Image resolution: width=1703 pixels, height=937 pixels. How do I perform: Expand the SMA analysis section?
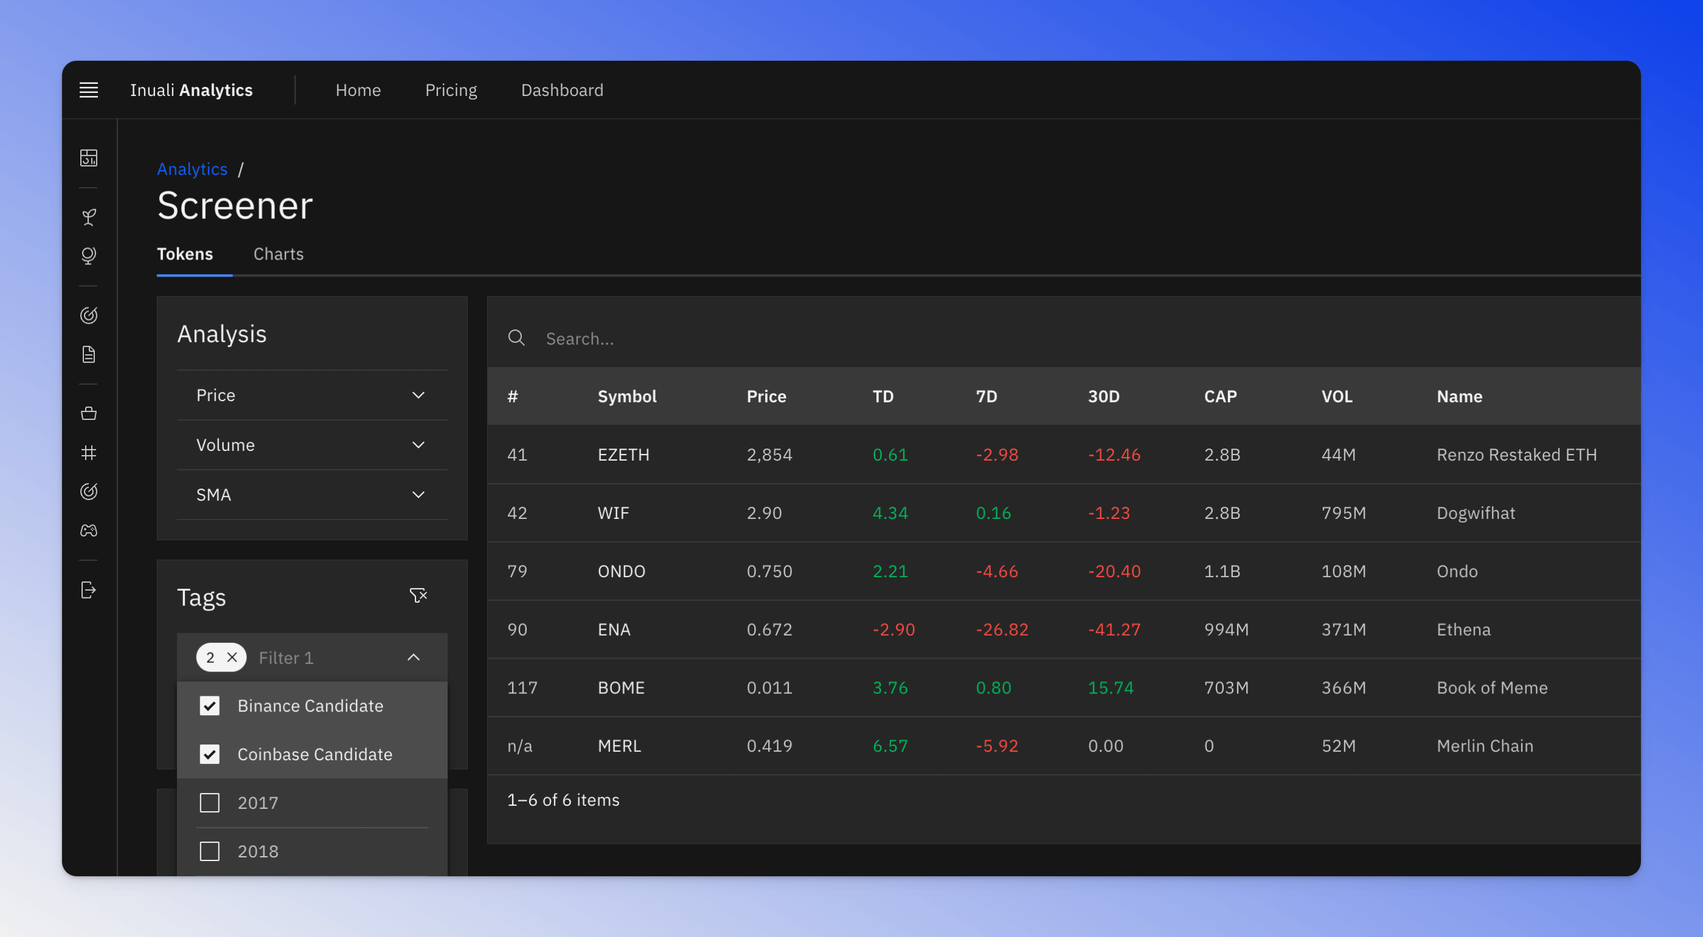(312, 495)
